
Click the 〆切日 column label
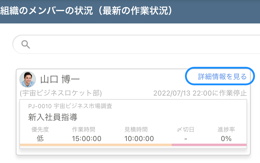click(x=186, y=130)
